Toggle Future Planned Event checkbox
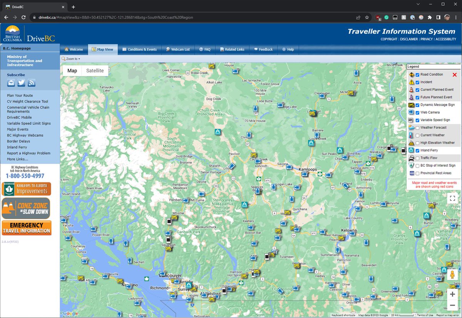Viewport: 462px width, 318px height. click(x=417, y=97)
